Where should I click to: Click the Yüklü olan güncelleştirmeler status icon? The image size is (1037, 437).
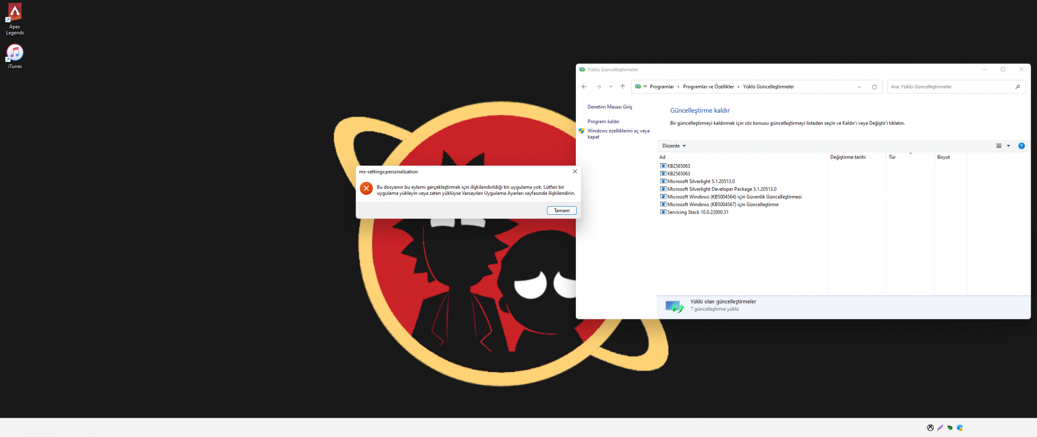(675, 306)
